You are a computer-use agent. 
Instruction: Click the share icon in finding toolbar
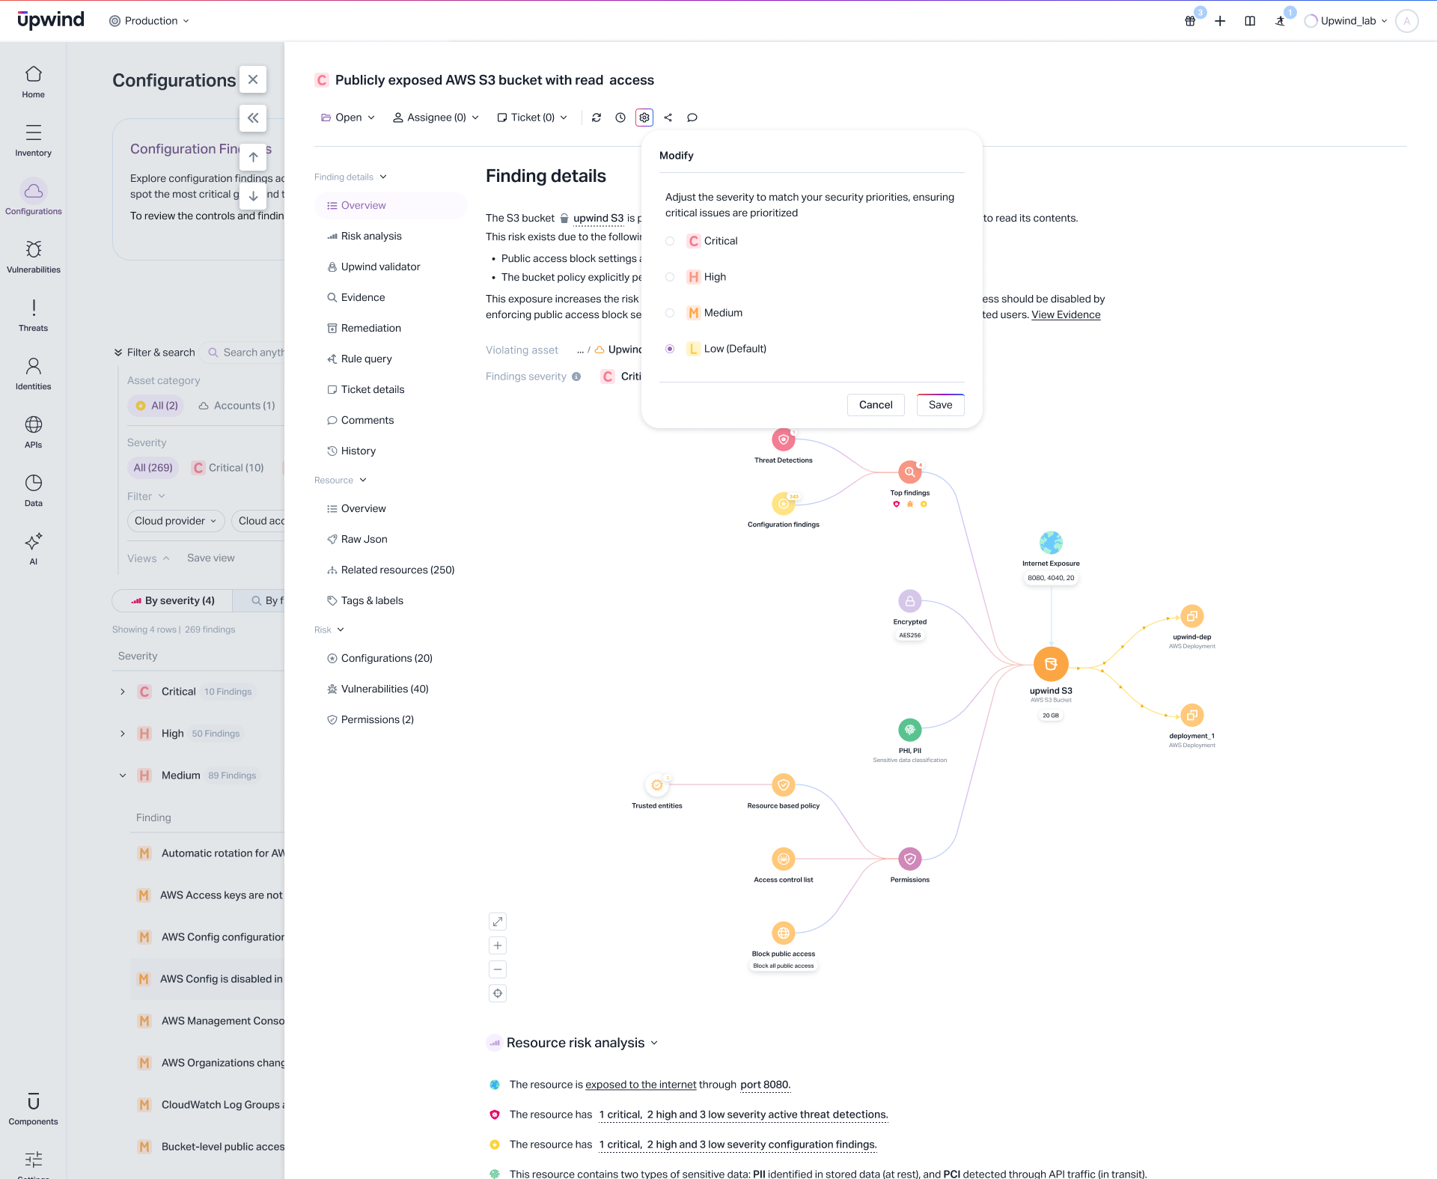coord(668,118)
